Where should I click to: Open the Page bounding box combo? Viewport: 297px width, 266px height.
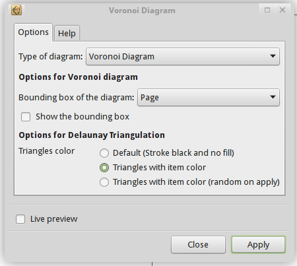coord(209,98)
